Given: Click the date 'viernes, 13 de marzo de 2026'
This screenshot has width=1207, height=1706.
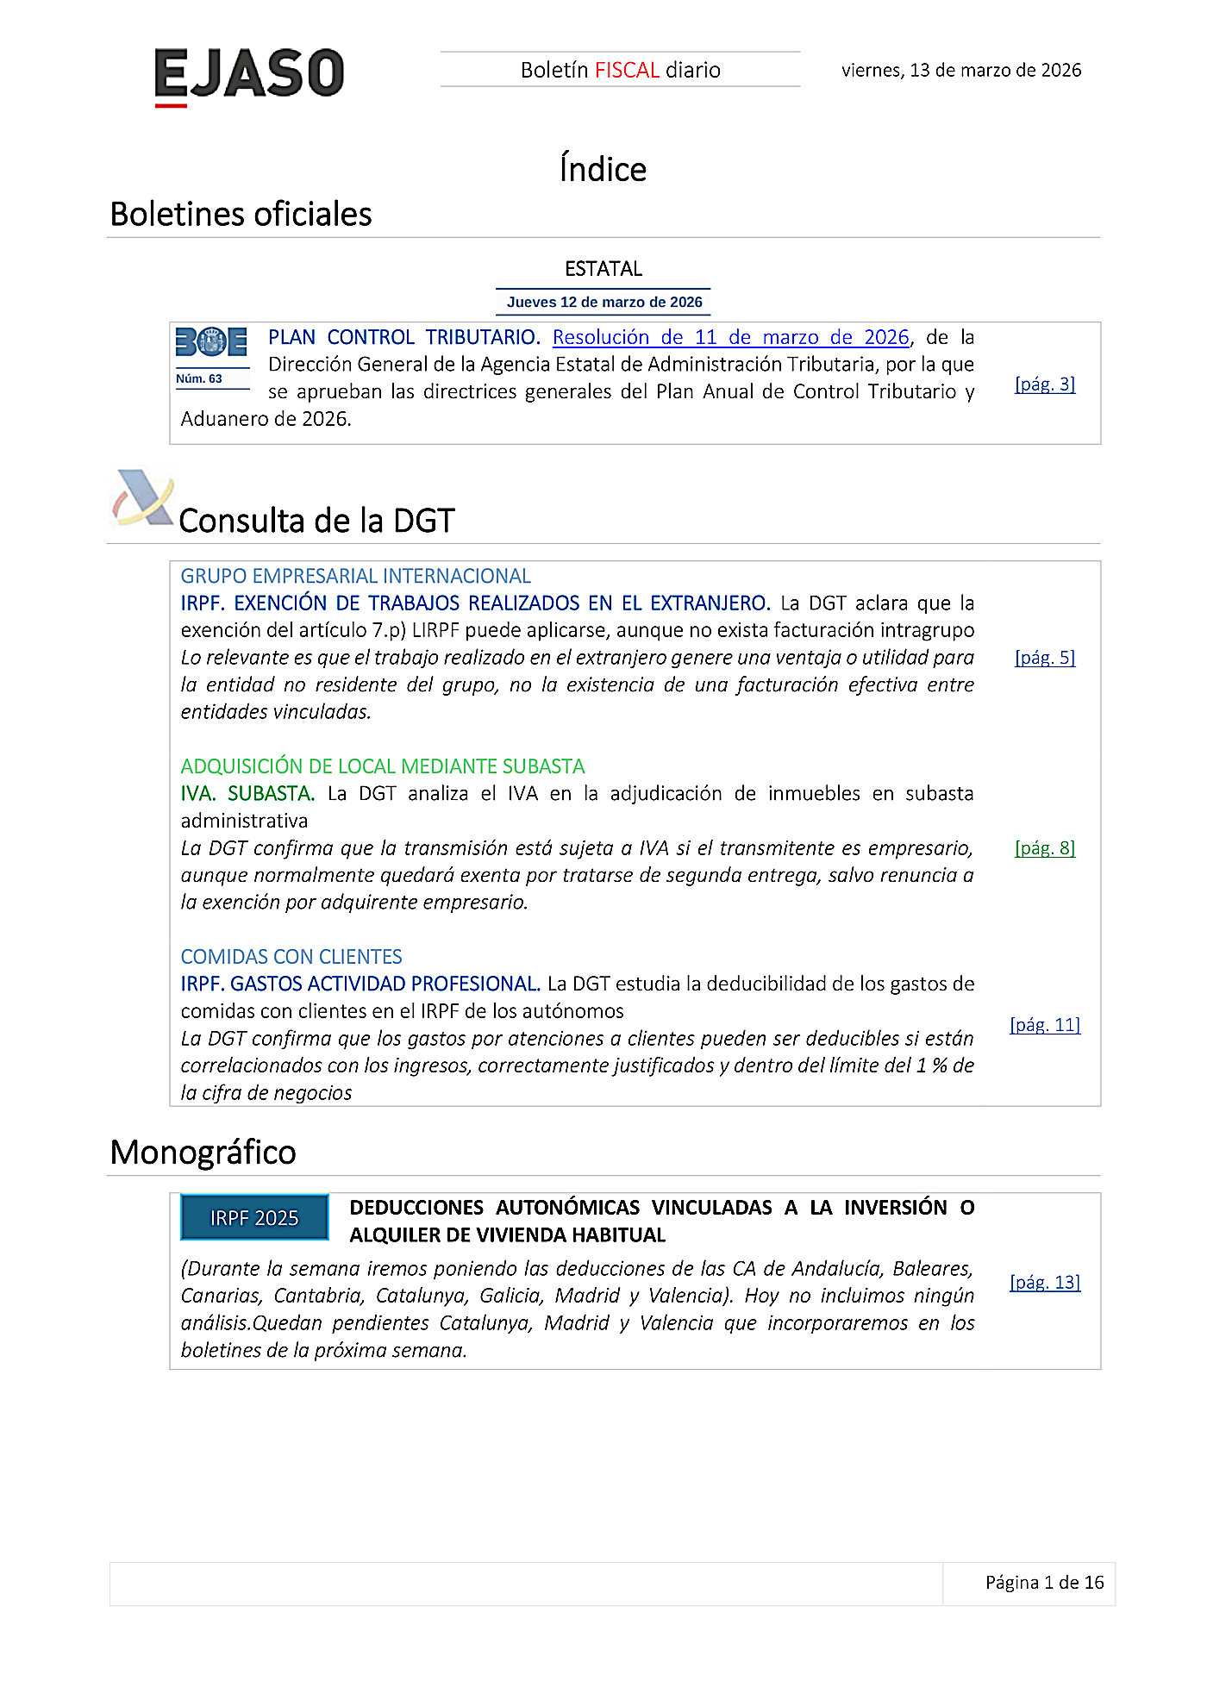Looking at the screenshot, I should 961,70.
